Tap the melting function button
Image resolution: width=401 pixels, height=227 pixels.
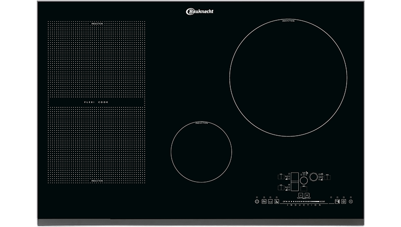coord(277,201)
